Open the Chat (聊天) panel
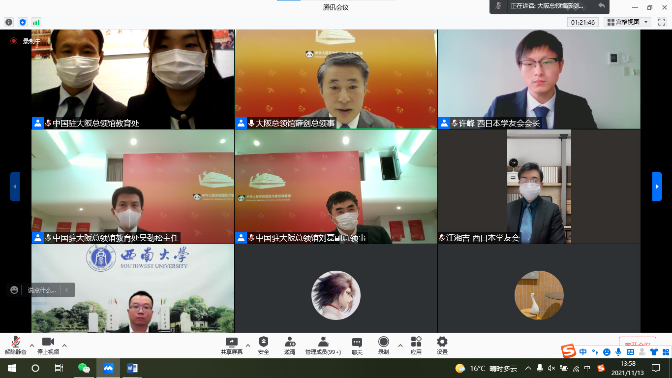Screen dimensions: 672x378 pyautogui.click(x=357, y=345)
